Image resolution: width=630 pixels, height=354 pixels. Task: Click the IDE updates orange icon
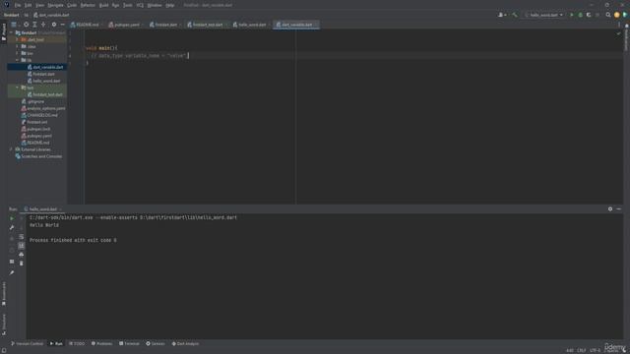coord(617,15)
